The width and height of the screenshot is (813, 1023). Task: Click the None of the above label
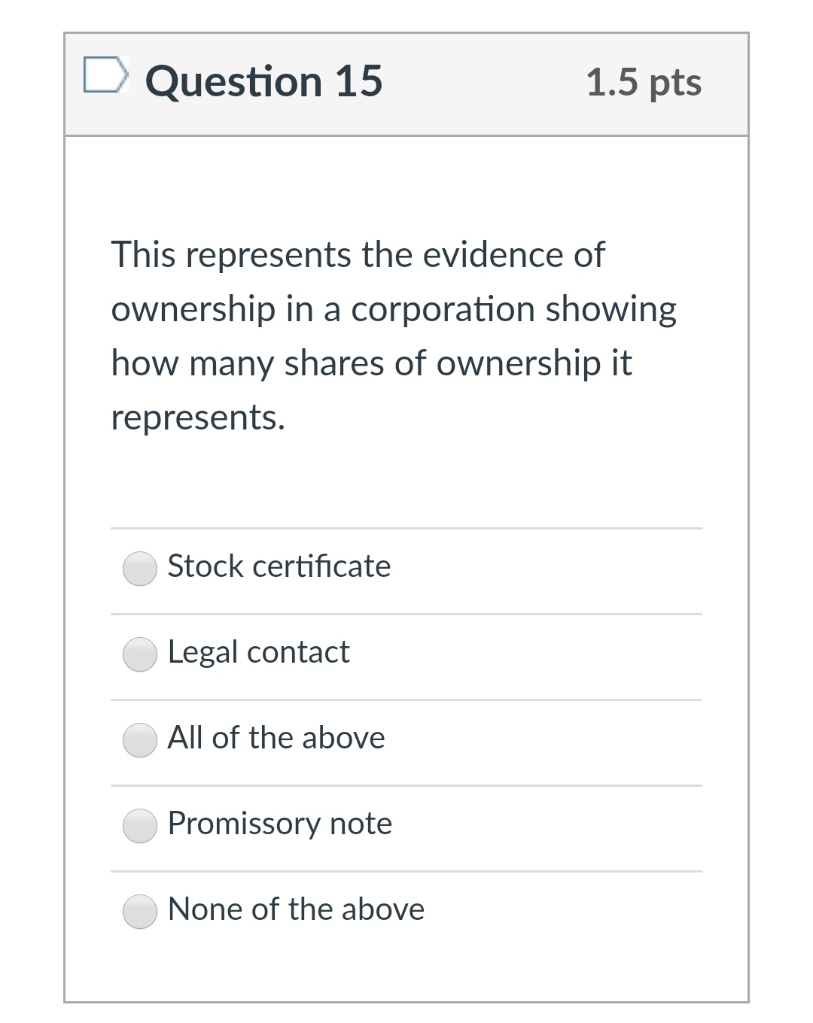click(296, 909)
